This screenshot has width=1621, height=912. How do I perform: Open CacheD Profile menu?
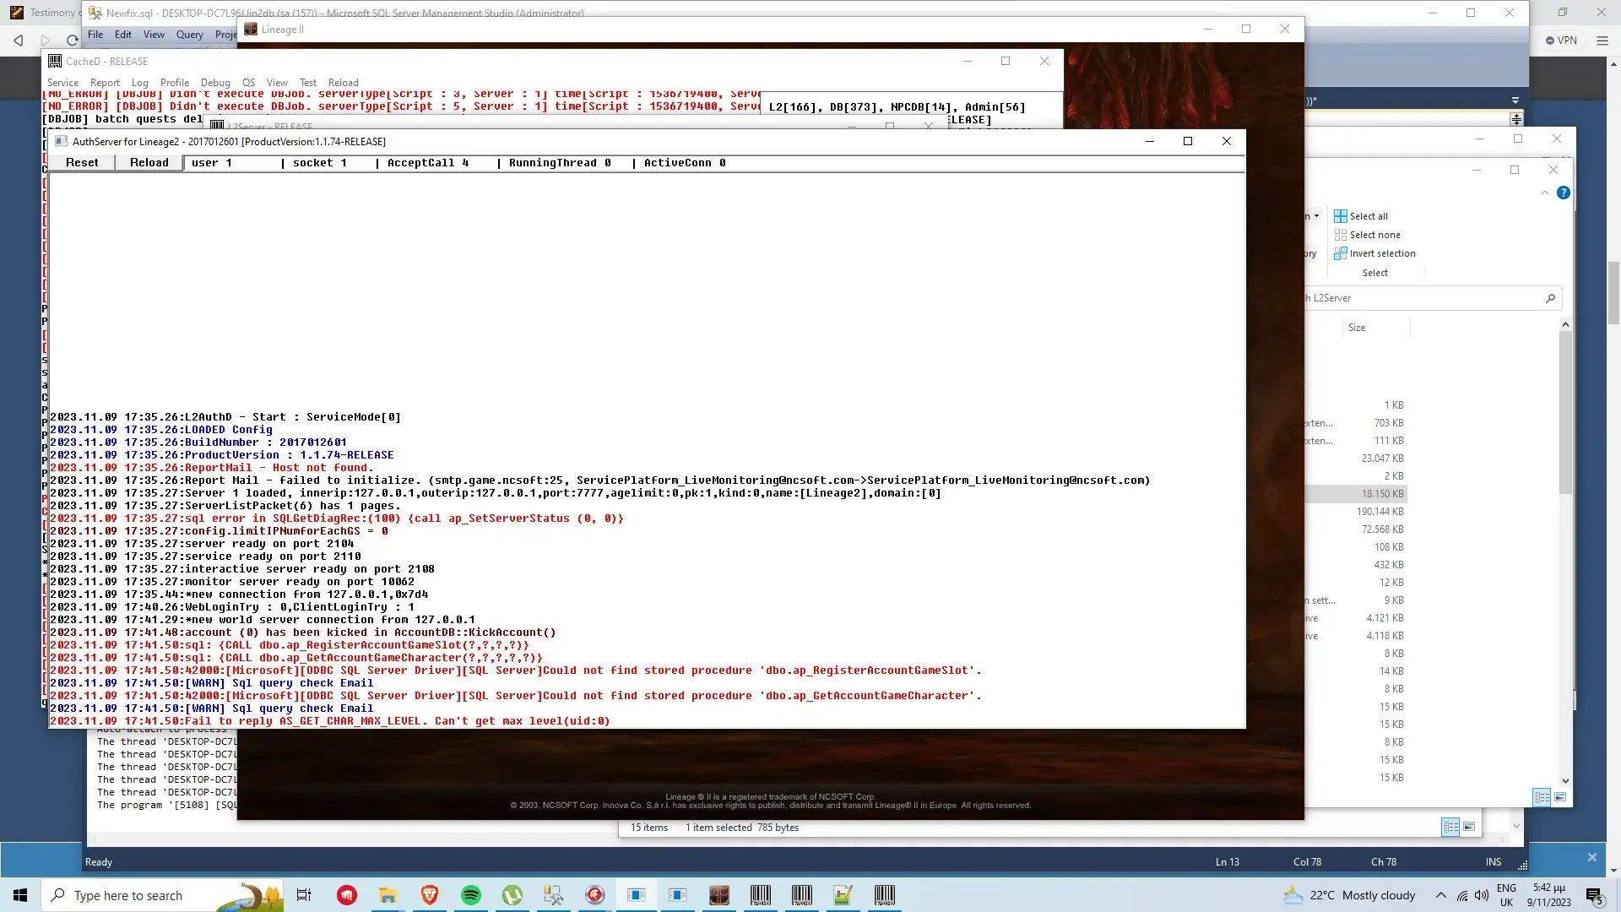[175, 83]
